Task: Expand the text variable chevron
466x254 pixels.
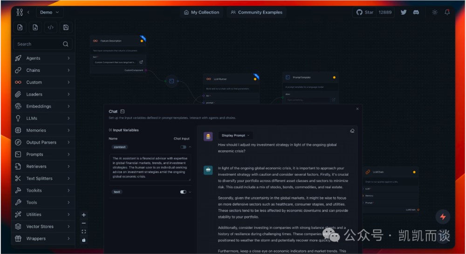Action: click(190, 192)
